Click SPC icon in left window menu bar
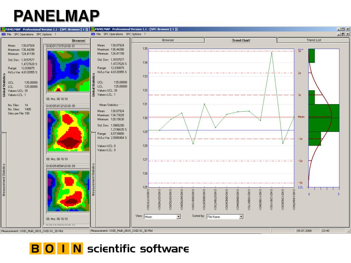Viewport: 351px width, 263px height. point(3,34)
